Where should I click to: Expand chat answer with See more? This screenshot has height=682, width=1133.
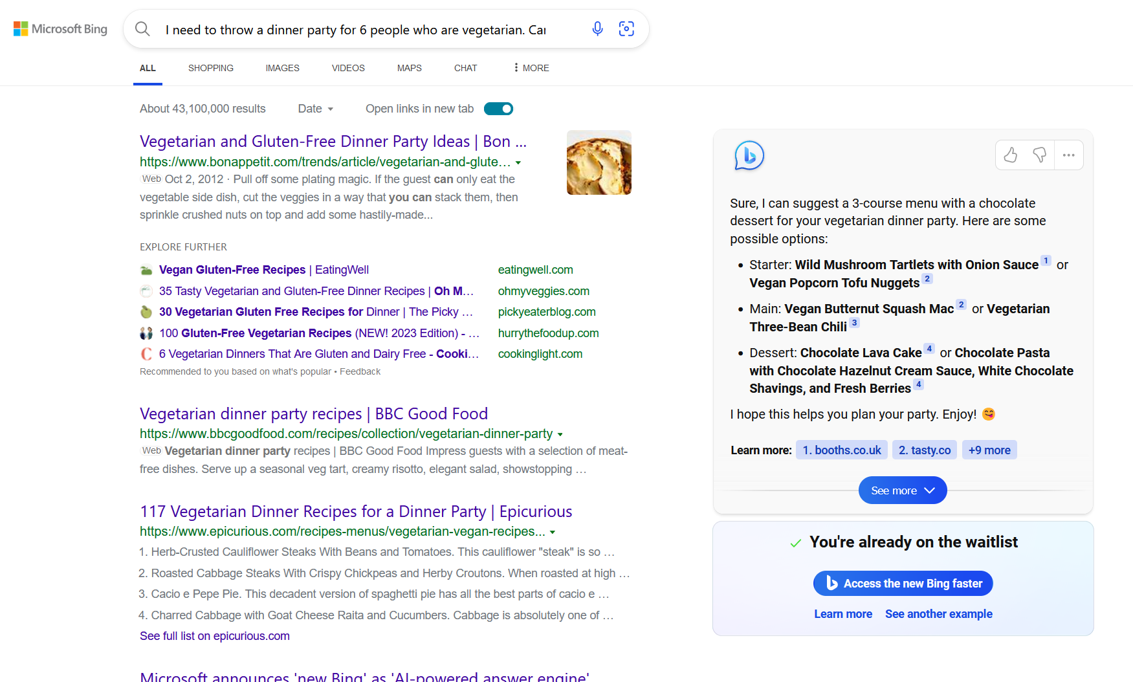click(x=903, y=490)
